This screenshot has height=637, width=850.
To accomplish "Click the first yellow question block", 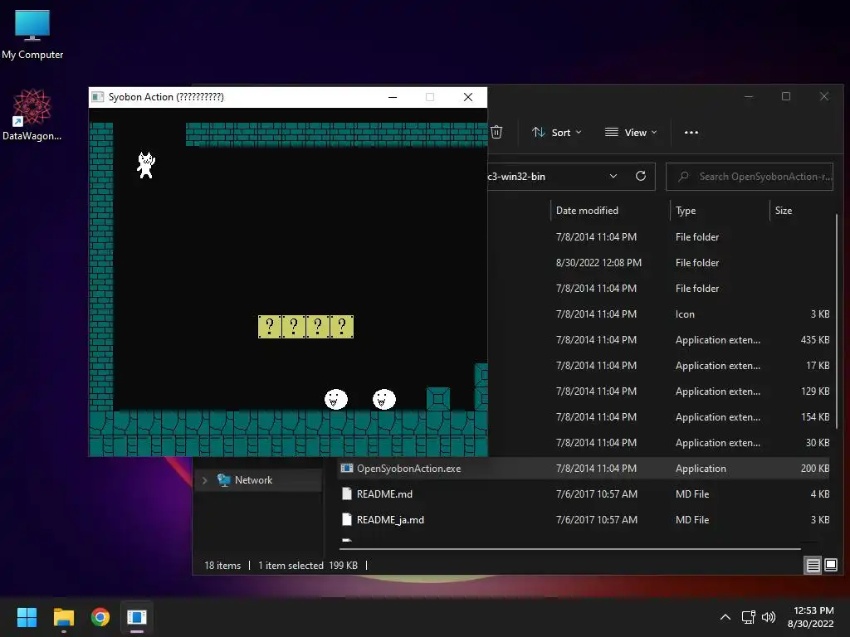I will point(270,327).
